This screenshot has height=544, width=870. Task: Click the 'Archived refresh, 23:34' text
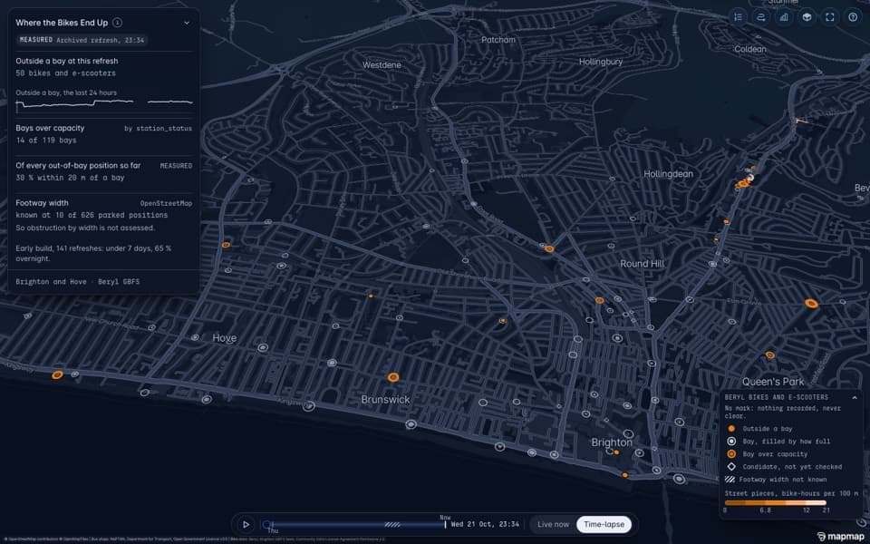coord(100,40)
